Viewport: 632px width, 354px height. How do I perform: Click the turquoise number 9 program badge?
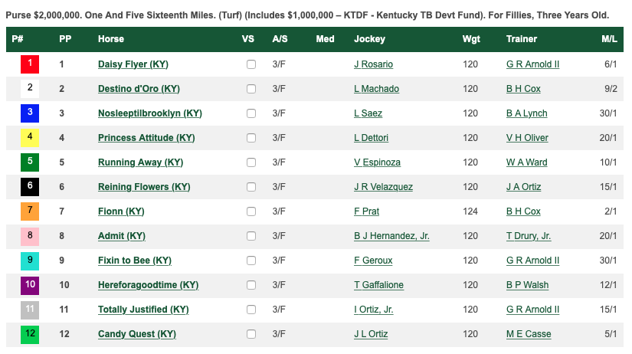pyautogui.click(x=30, y=261)
